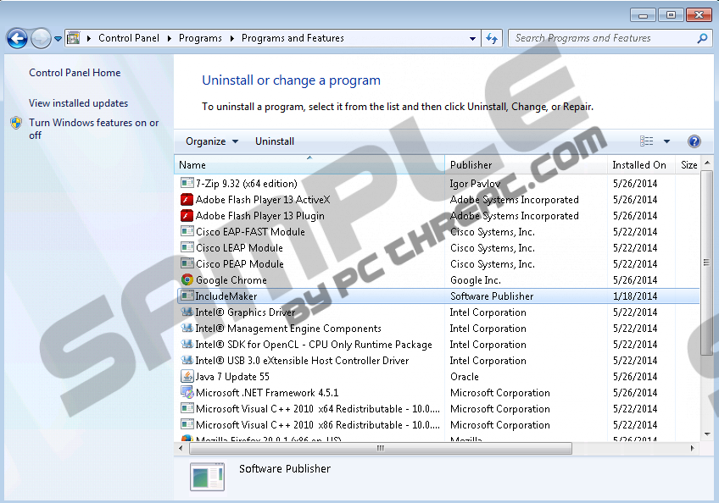Open recent pages dropdown next to Forward

[58, 38]
